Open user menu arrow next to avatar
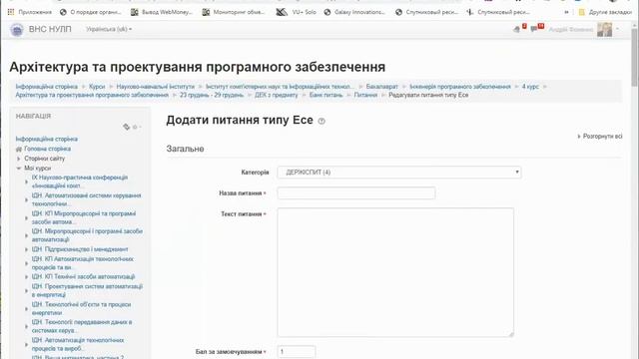This screenshot has width=639, height=359. (617, 29)
